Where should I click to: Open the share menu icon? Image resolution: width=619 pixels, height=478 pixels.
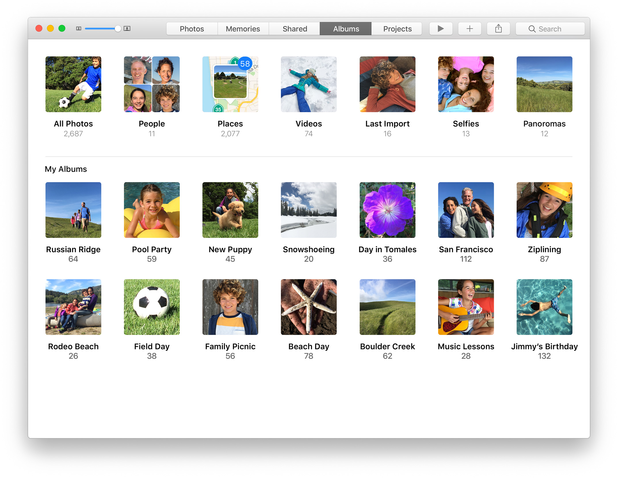tap(498, 29)
